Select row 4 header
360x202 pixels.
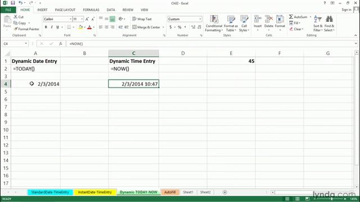point(6,84)
